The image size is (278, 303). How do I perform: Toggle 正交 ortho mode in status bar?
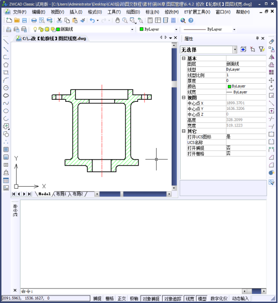click(x=122, y=298)
